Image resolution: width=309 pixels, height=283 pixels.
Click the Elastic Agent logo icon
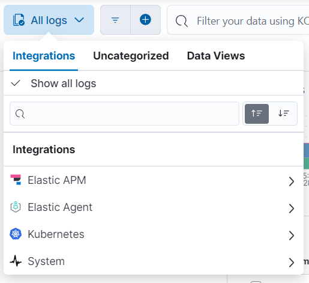click(16, 207)
